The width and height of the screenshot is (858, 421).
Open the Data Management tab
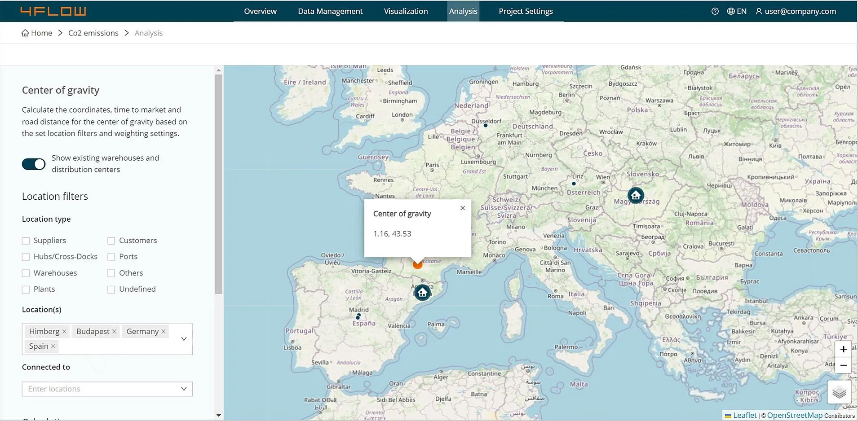click(330, 11)
